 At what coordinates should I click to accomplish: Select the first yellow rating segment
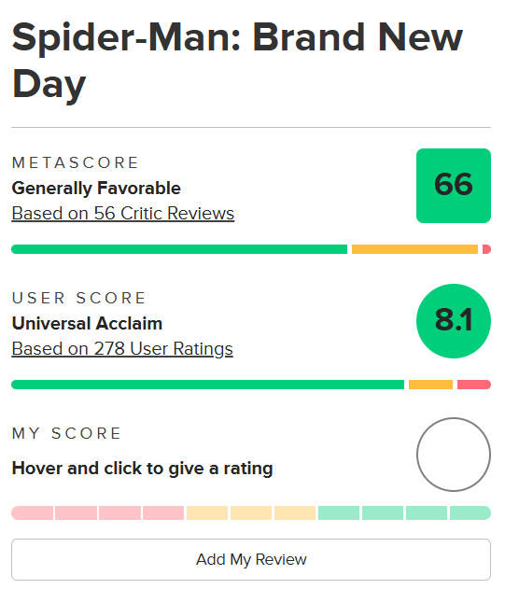[x=207, y=512]
